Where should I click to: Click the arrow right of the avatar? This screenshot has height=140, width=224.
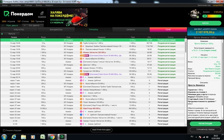point(201,14)
